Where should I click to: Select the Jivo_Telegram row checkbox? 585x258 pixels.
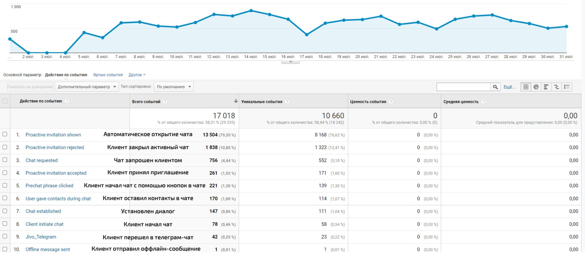click(x=5, y=237)
